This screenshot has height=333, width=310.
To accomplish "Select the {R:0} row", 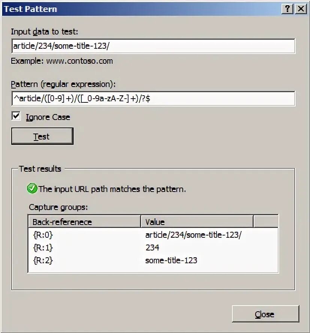I will [153, 235].
